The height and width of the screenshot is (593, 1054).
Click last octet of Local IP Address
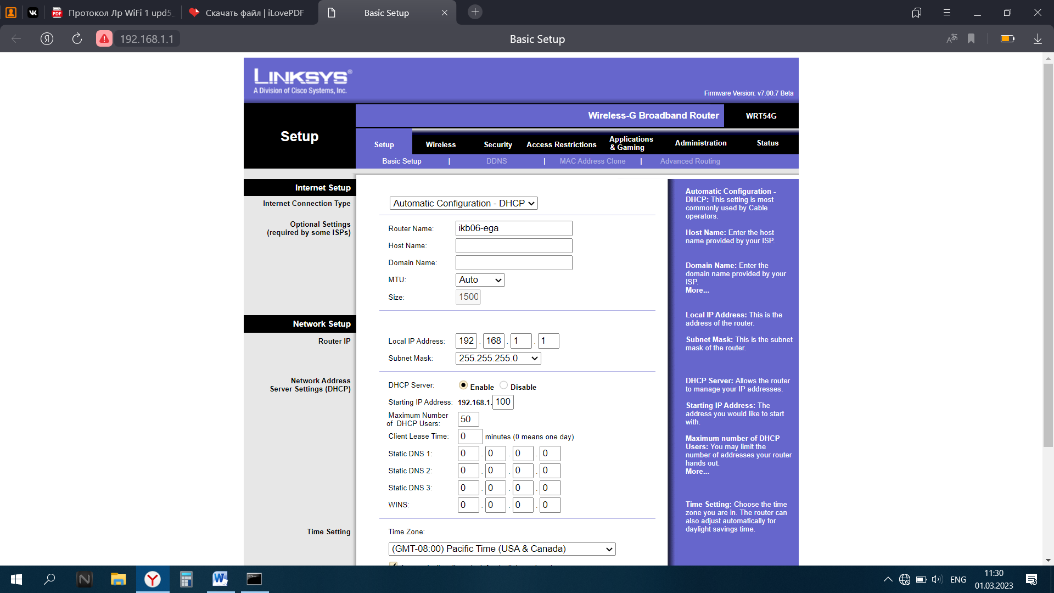pyautogui.click(x=548, y=341)
